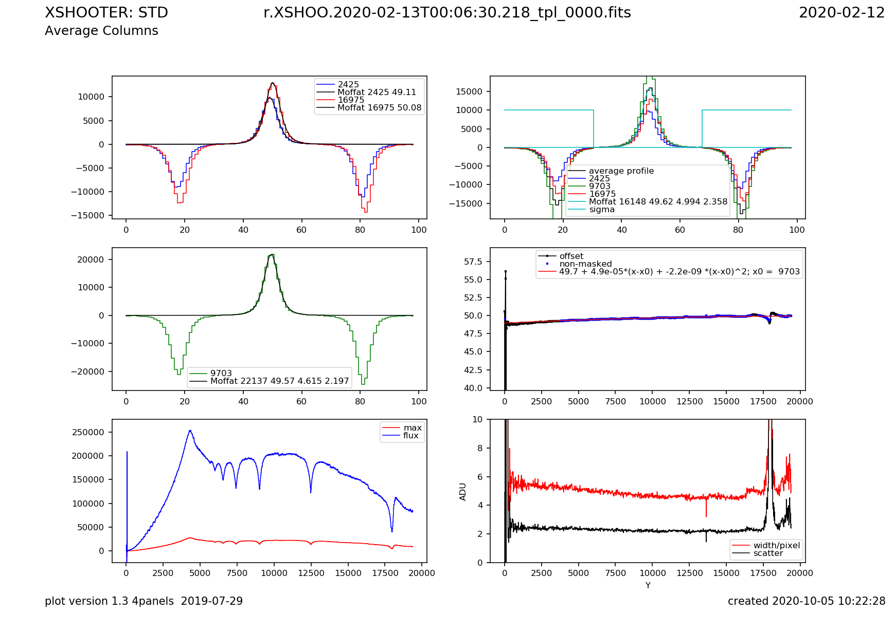Select the "Moffat 16148 49.62 4.994 2.358" legend entry
Screen dimensions: 895x632
[x=658, y=202]
